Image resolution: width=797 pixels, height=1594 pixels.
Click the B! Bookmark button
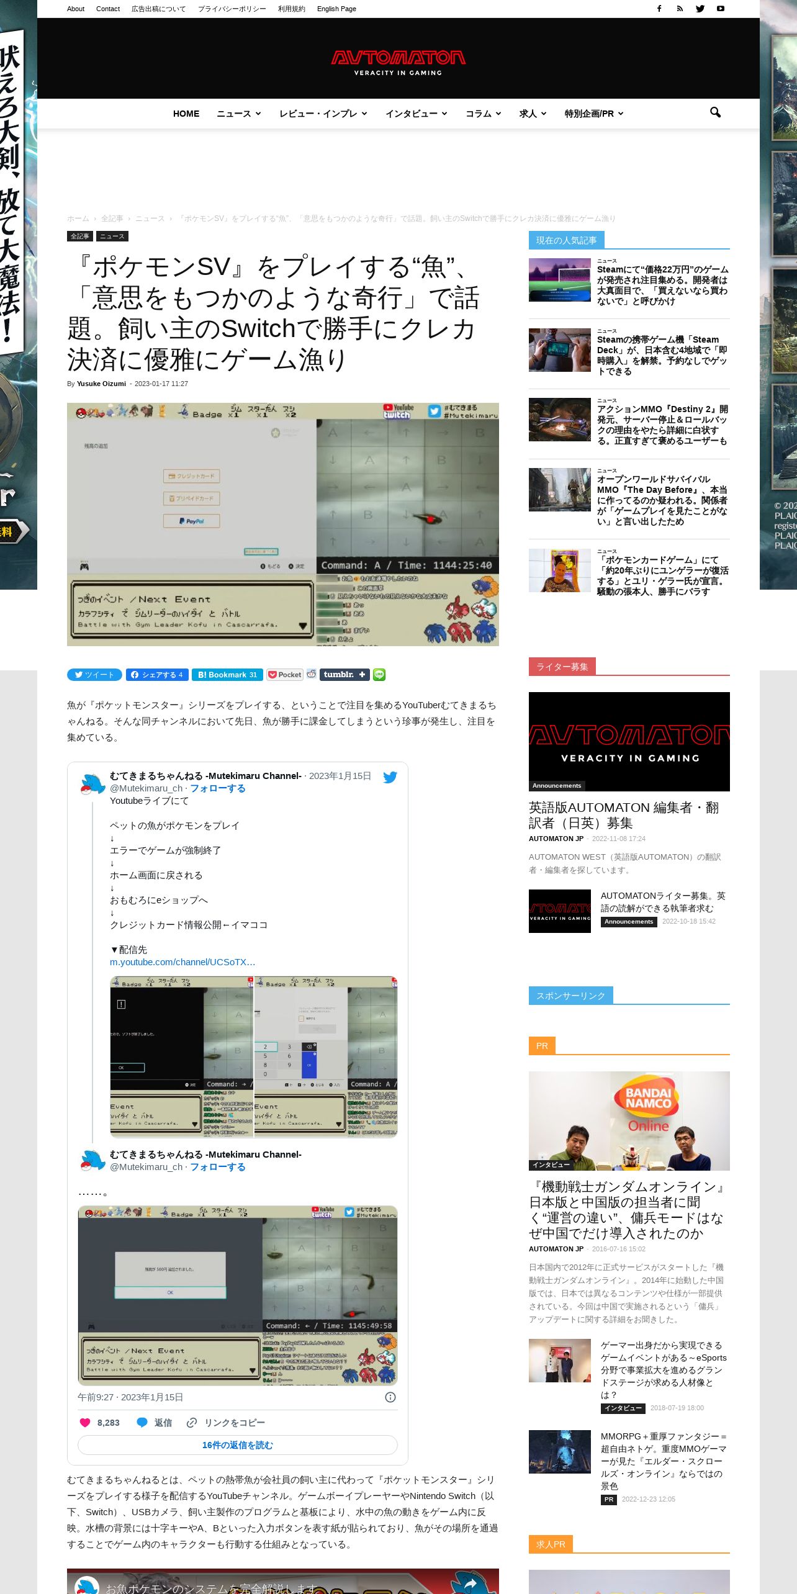tap(227, 675)
